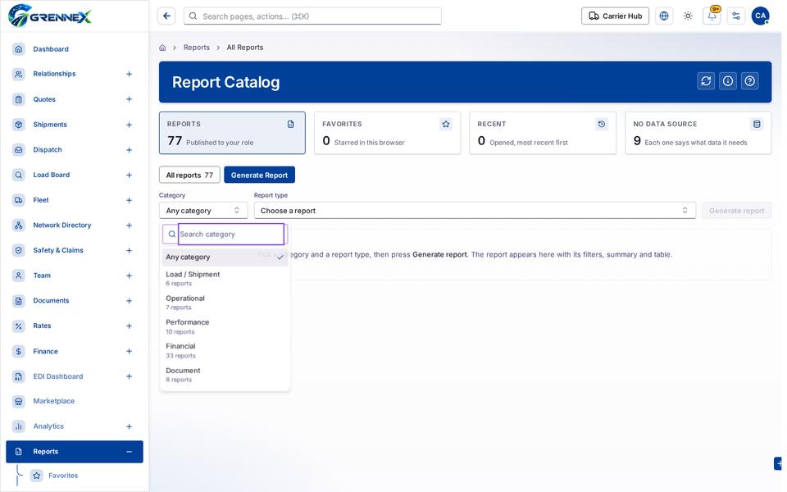Open the notifications bell

[712, 16]
